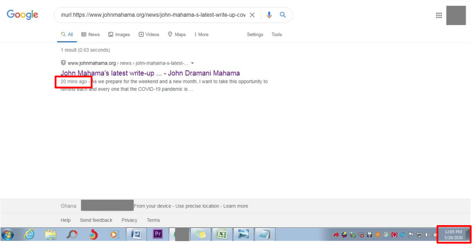Screen dimensions: 472x244
Task: Click the site shield icon before the URL
Action: [x=63, y=63]
